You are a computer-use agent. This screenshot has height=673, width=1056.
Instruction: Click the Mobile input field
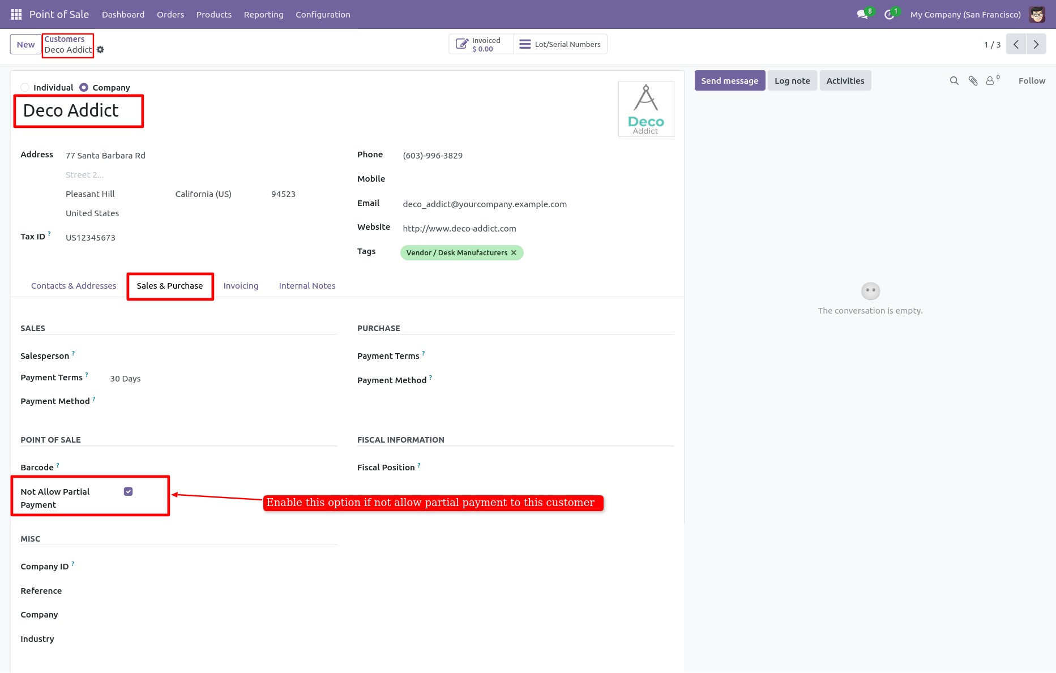[x=538, y=179]
